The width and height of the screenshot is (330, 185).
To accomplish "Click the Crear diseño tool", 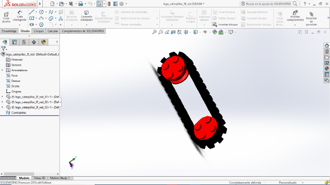I will pos(6,18).
